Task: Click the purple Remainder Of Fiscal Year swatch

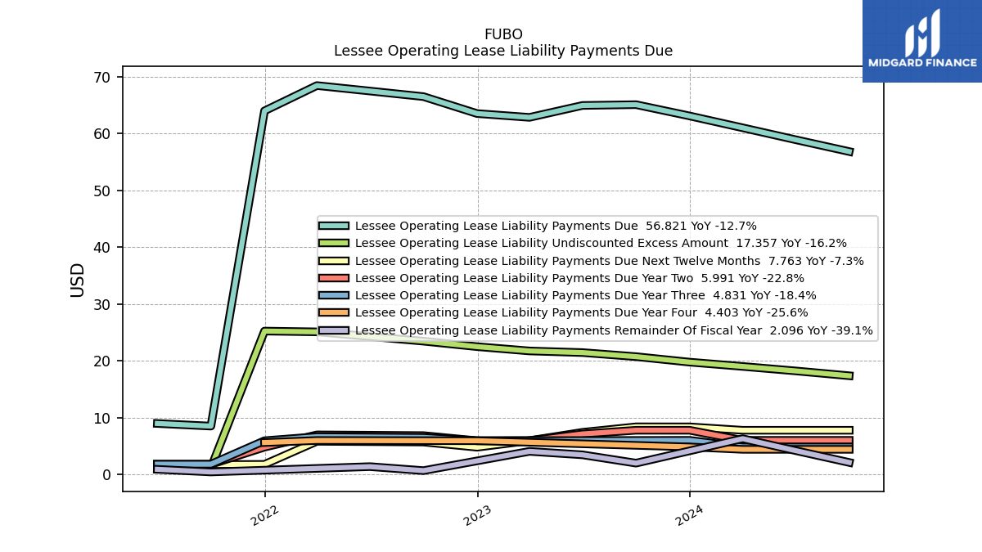Action: tap(334, 331)
